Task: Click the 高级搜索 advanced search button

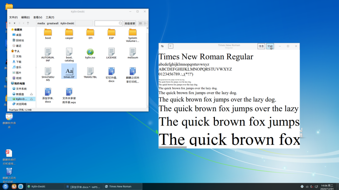Action: coord(130,23)
